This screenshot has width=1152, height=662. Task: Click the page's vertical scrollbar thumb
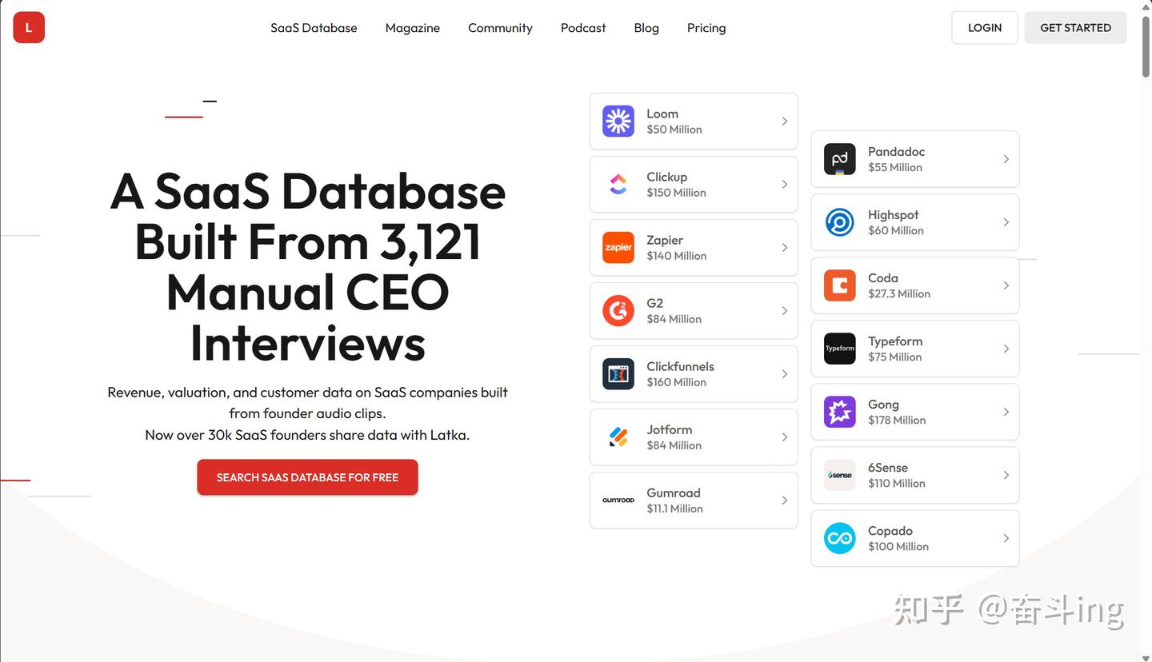[x=1146, y=46]
